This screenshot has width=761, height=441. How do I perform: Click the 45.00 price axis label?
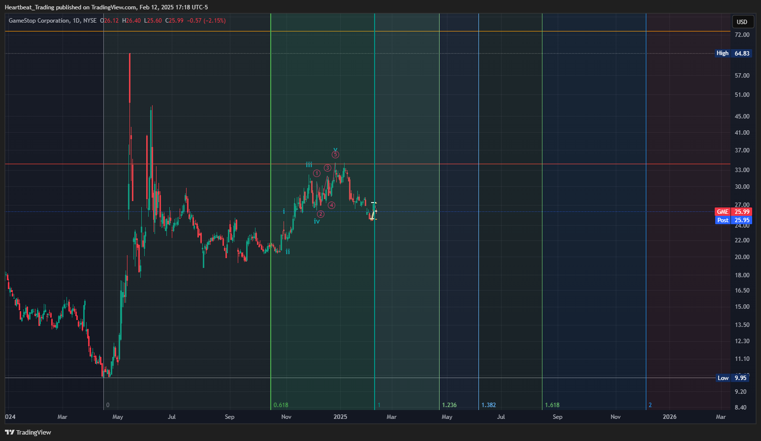tap(742, 117)
